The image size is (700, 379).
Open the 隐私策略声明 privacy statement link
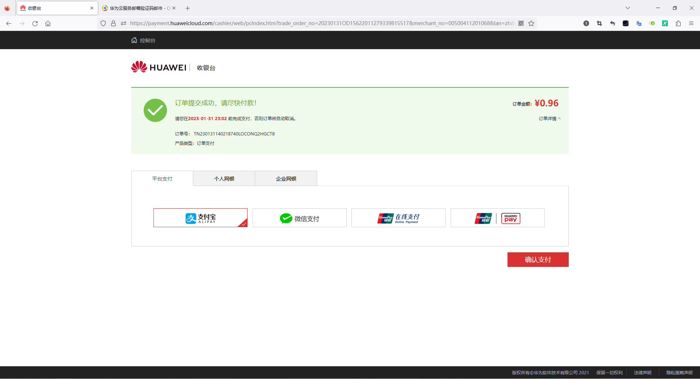click(679, 372)
